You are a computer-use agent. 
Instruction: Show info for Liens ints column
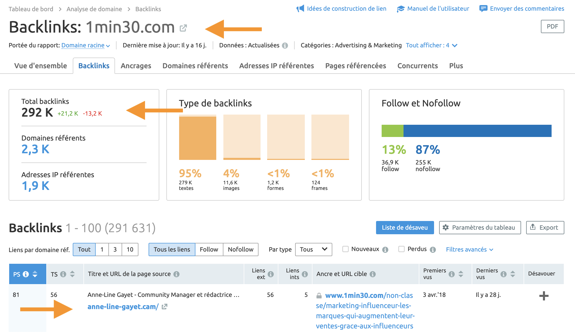click(305, 274)
